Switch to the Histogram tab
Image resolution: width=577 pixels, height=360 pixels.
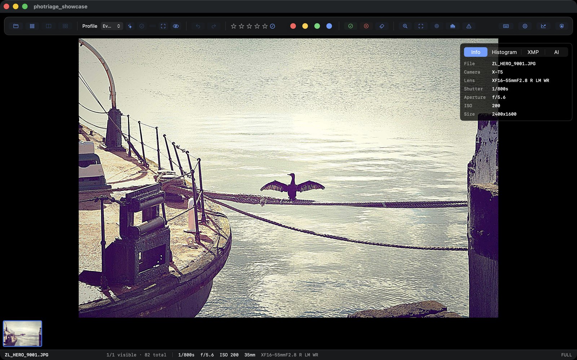[x=504, y=52]
